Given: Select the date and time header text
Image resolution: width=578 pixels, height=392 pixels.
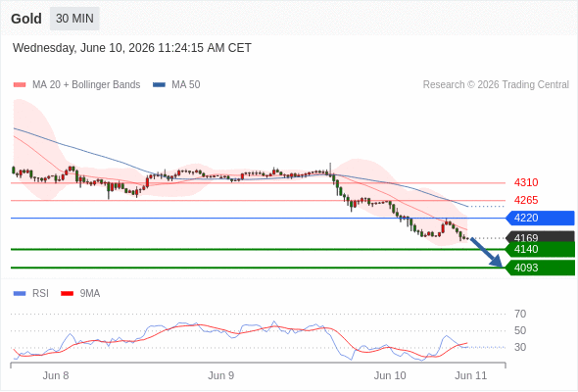Looking at the screenshot, I should tap(132, 48).
